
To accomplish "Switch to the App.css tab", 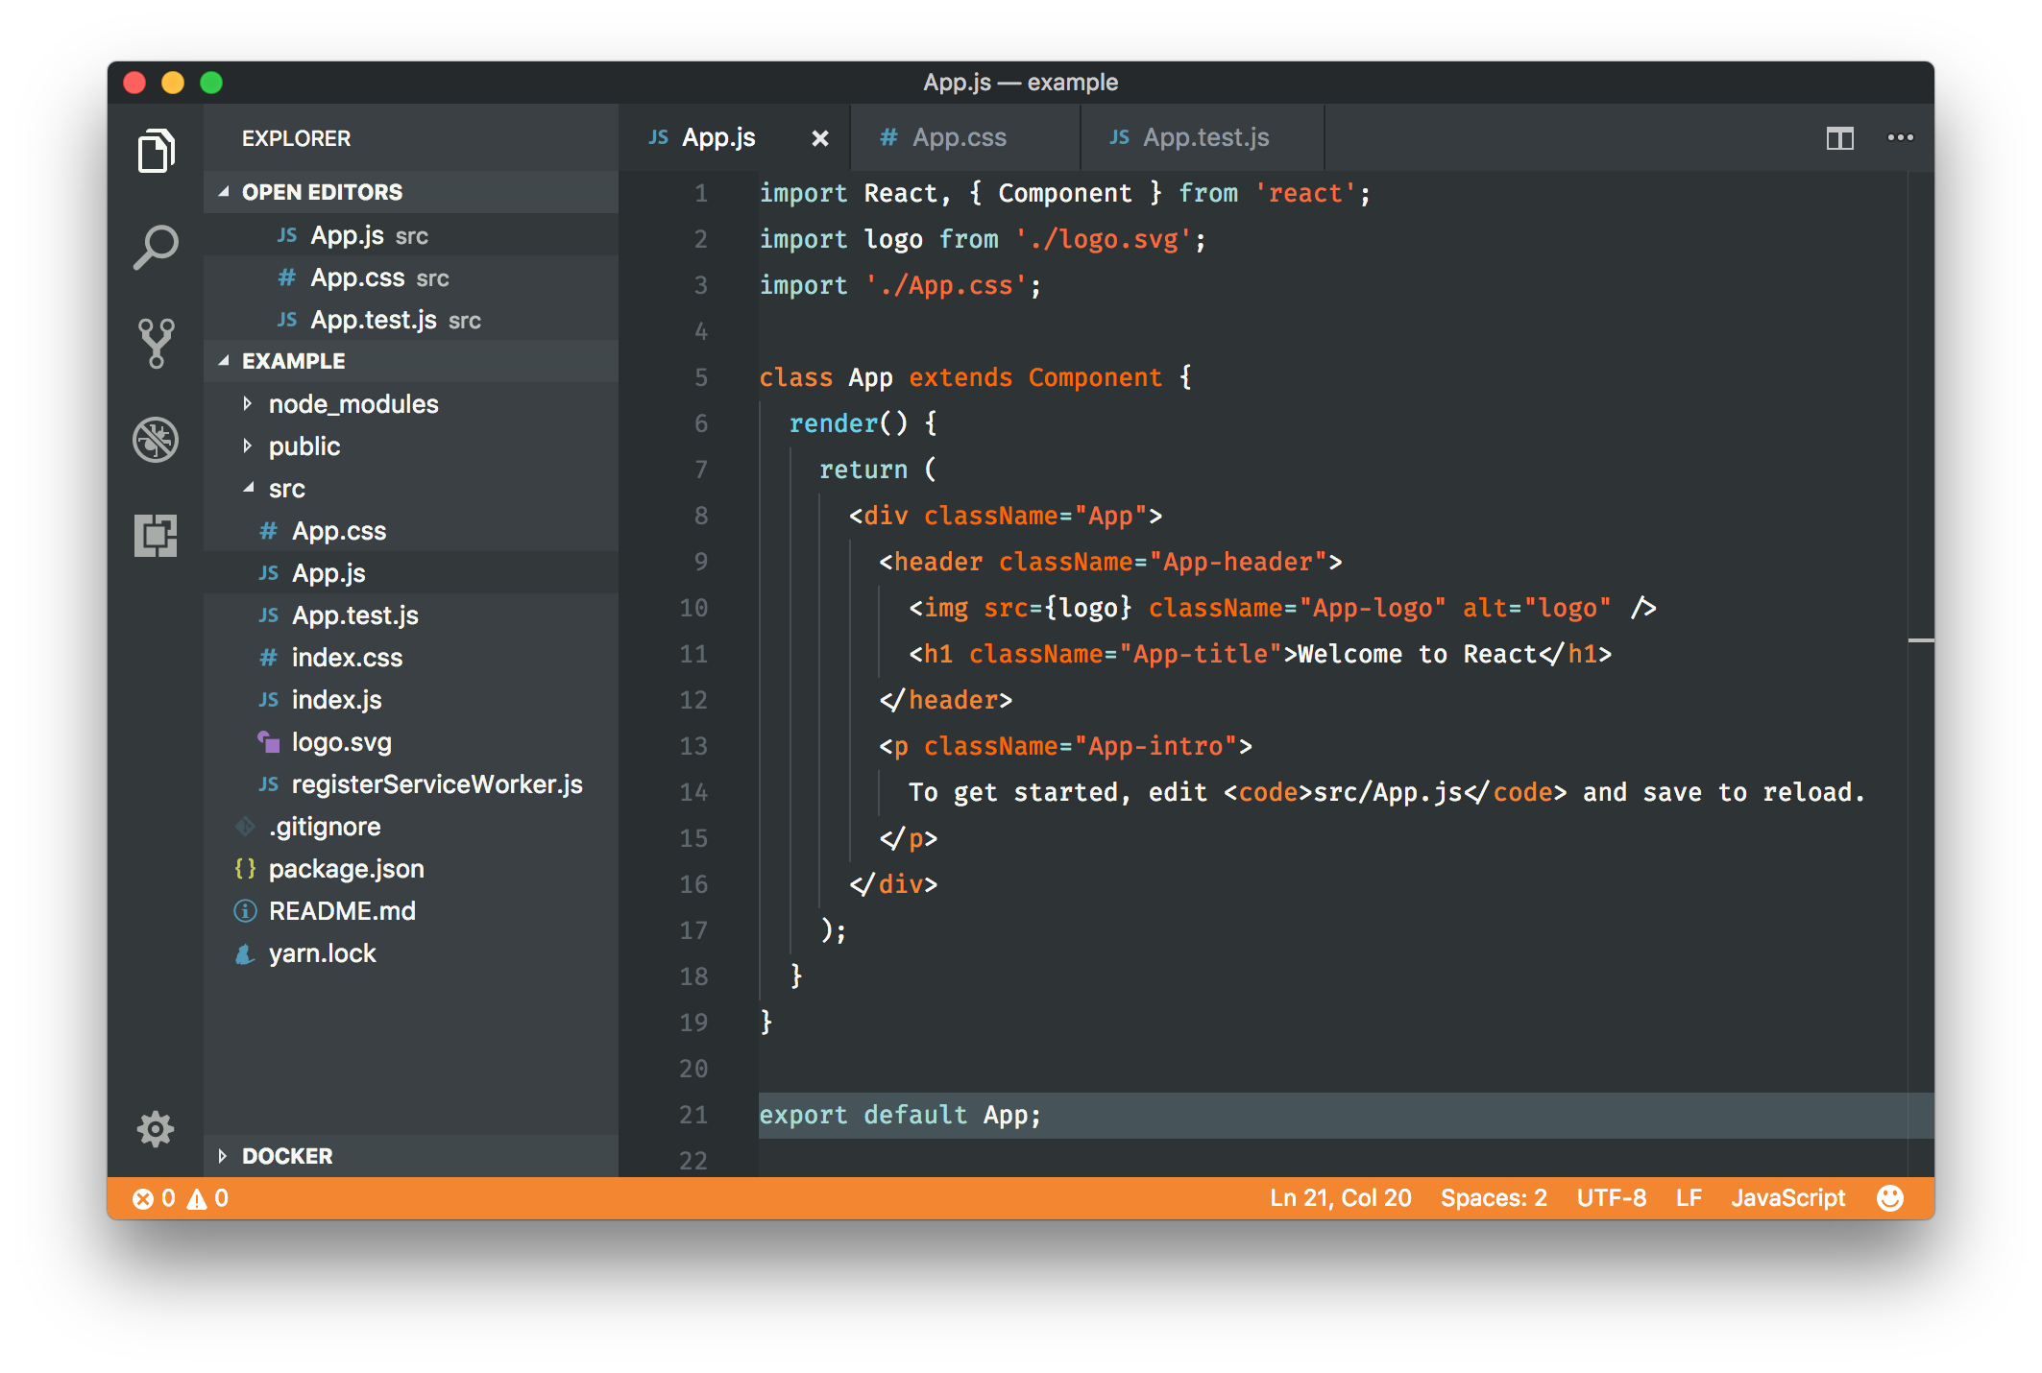I will 959,138.
